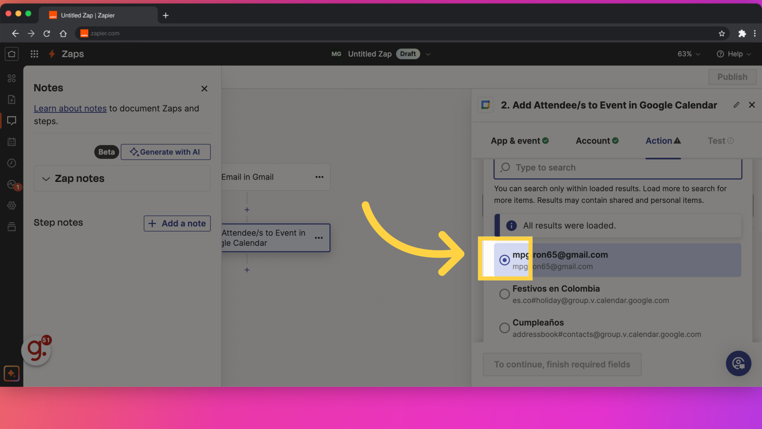
Task: Select the Email in Gmail step card
Action: point(276,177)
